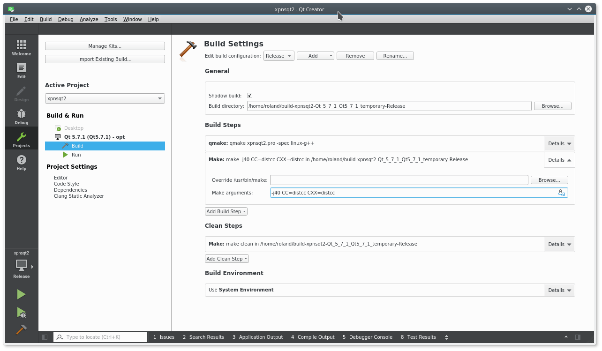Open the Application Output pane
The image size is (602, 351).
click(257, 337)
